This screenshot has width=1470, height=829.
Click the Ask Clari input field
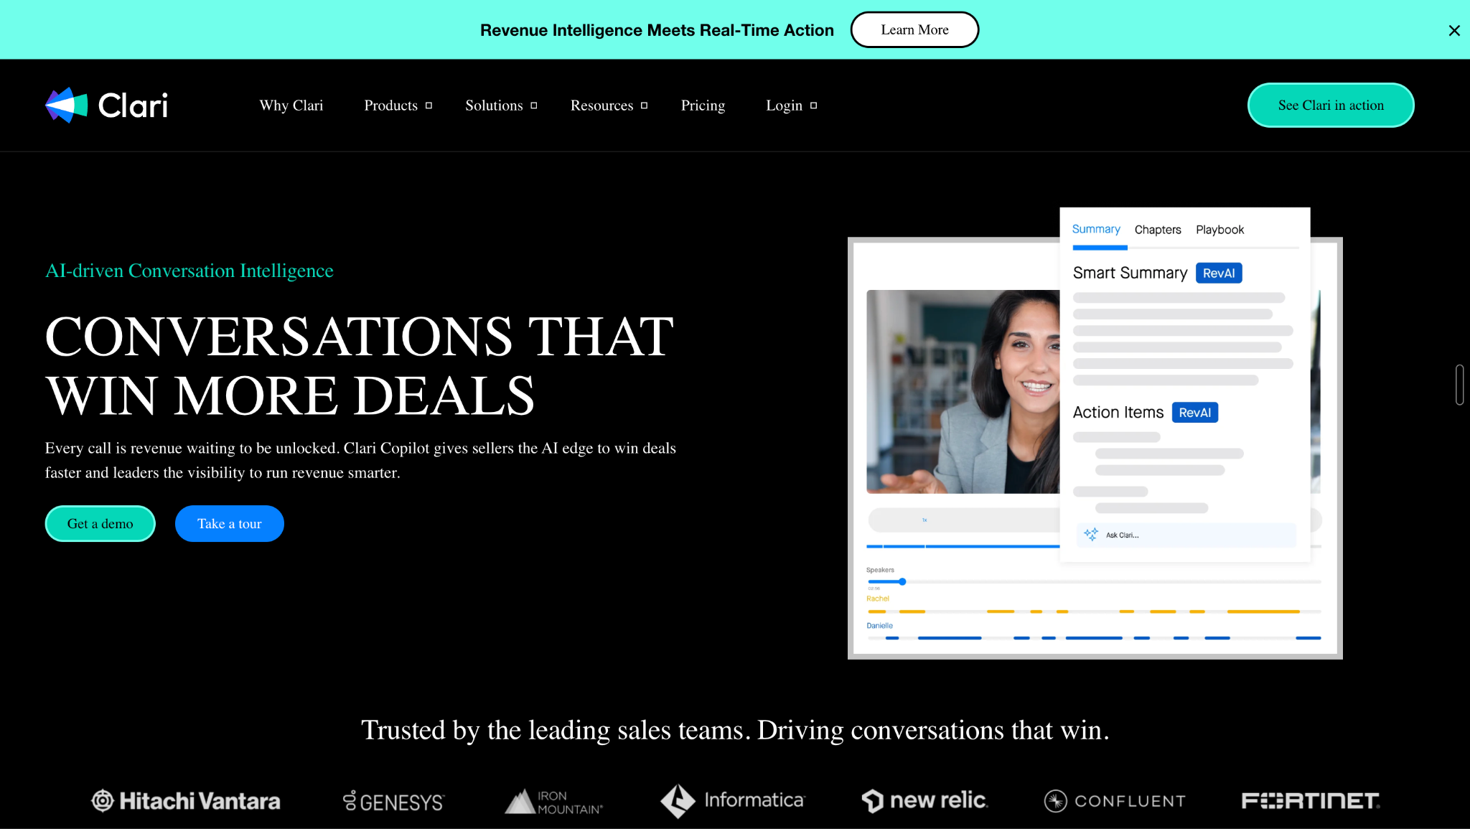pos(1186,535)
